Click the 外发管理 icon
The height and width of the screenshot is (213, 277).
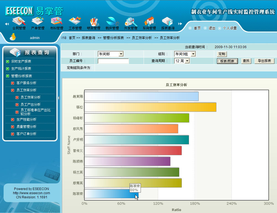(x=131, y=22)
